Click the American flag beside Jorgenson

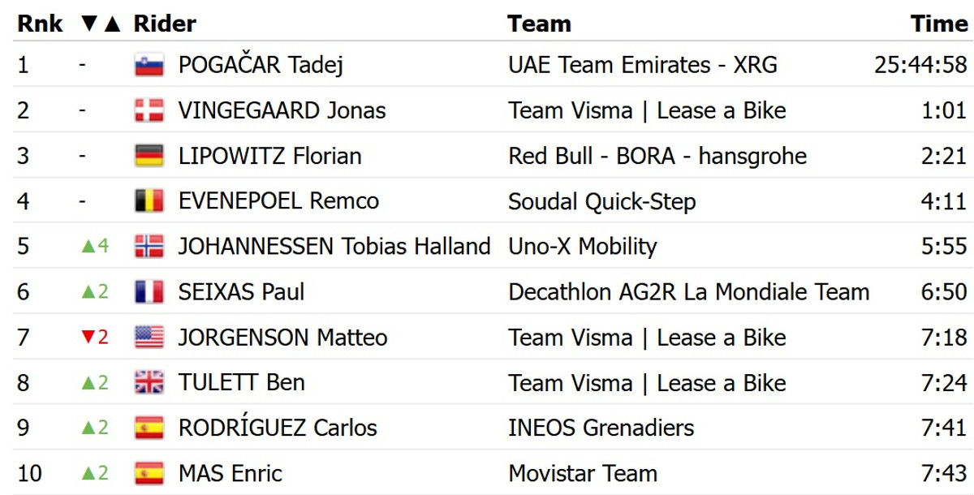coord(149,337)
